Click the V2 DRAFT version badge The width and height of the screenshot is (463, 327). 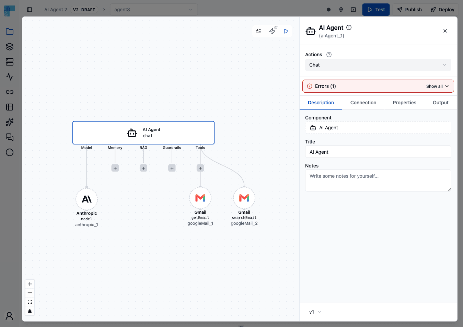(84, 10)
